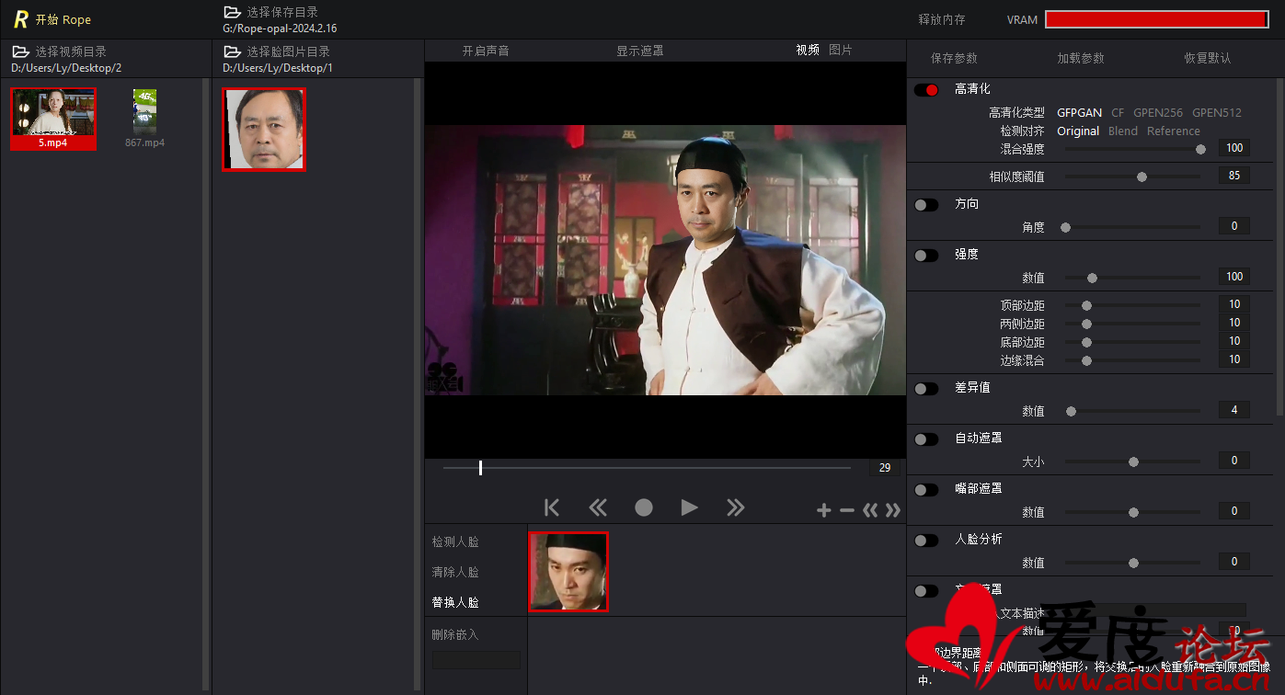Click 加载参数 button

click(x=1081, y=58)
